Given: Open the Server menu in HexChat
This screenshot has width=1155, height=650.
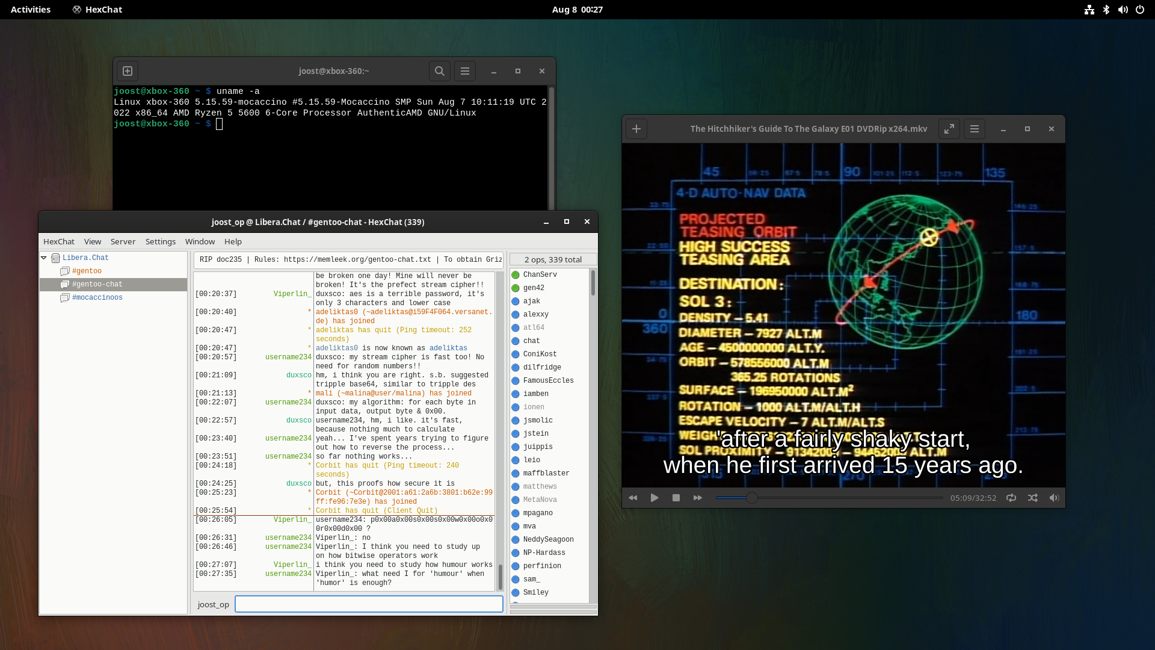Looking at the screenshot, I should [123, 241].
